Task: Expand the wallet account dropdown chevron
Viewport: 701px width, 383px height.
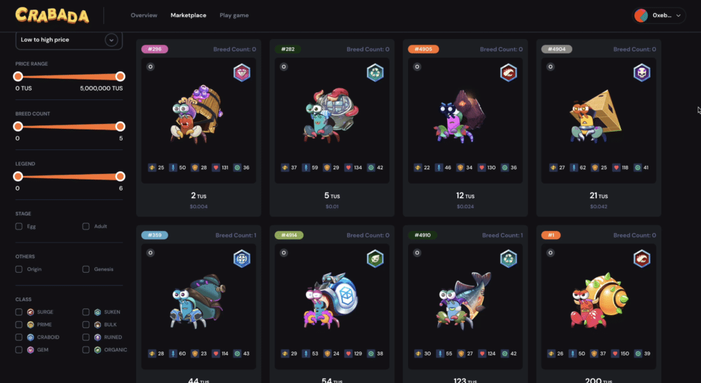Action: tap(678, 16)
